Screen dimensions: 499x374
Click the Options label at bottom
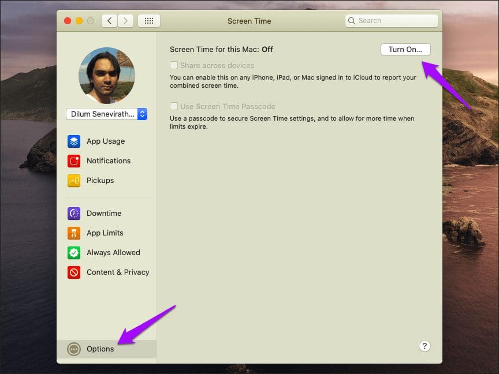click(x=100, y=349)
